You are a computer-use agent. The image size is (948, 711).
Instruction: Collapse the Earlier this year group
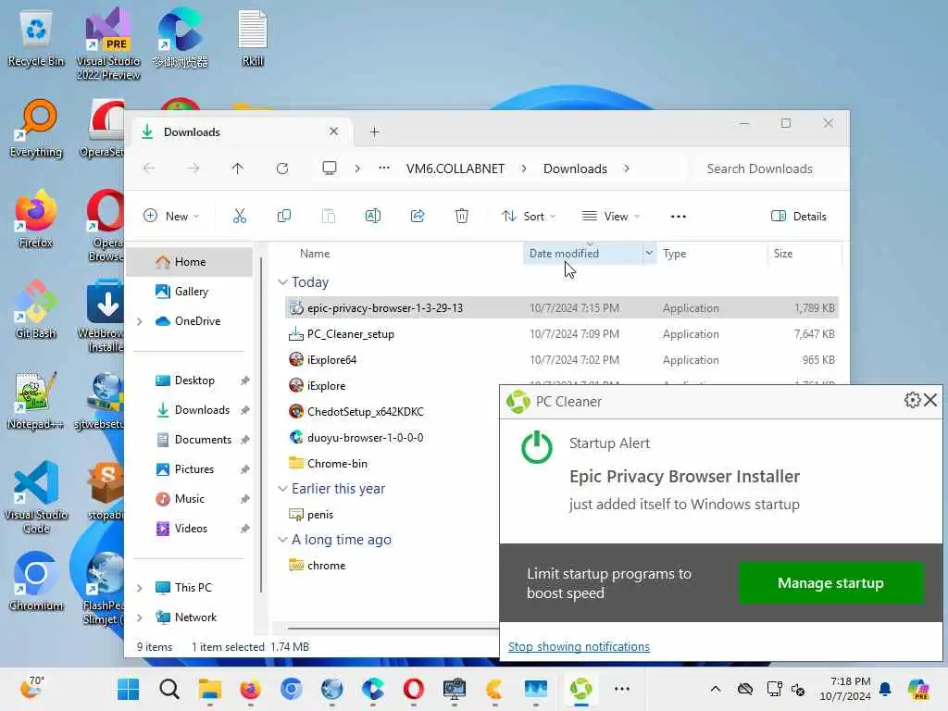282,489
